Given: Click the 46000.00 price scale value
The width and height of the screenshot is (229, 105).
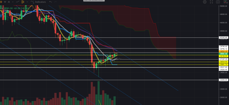Looking at the screenshot, I should click(x=224, y=23).
